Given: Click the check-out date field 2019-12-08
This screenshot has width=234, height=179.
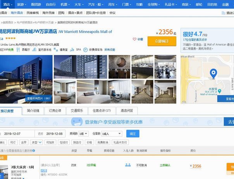Looking at the screenshot, I should coord(50,134).
